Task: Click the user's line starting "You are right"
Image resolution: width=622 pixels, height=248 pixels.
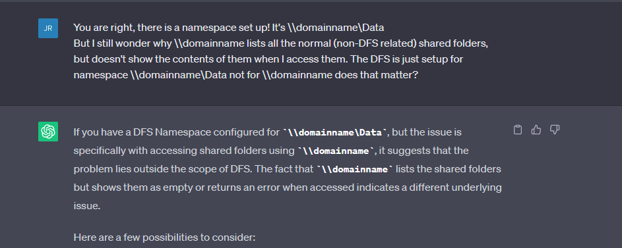Action: [229, 28]
